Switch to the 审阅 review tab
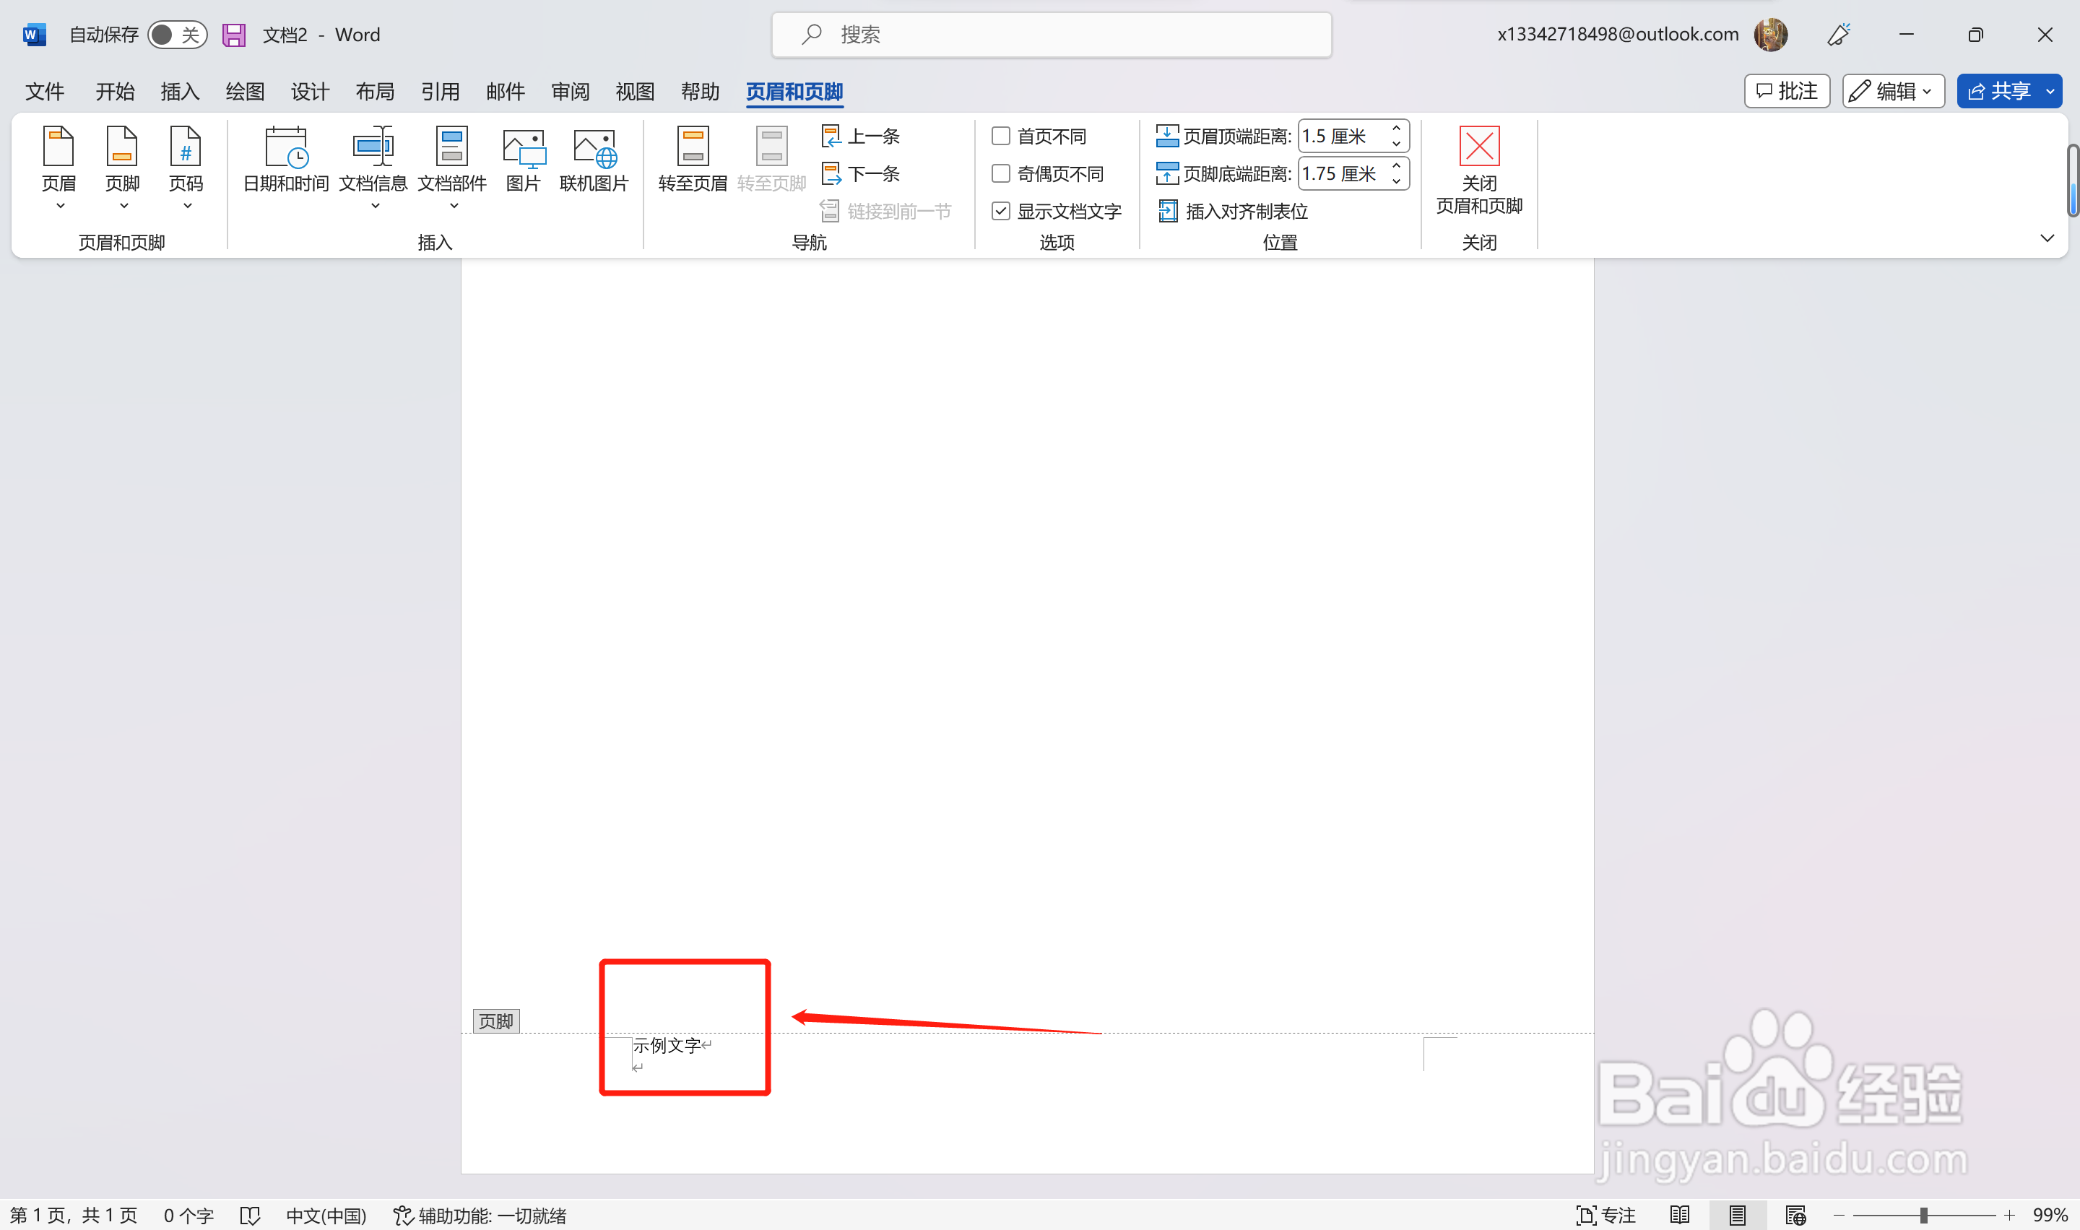Screen dimensions: 2080x1230 tap(570, 91)
